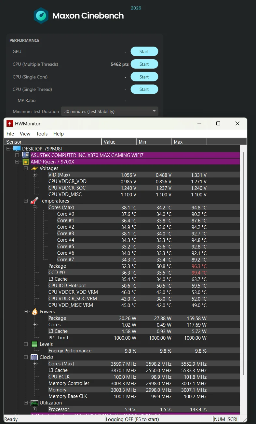Viewport: 256px width, 424px height.
Task: Expand the ASUSTeK COMPUTER INC. X870 node
Action: point(17,155)
